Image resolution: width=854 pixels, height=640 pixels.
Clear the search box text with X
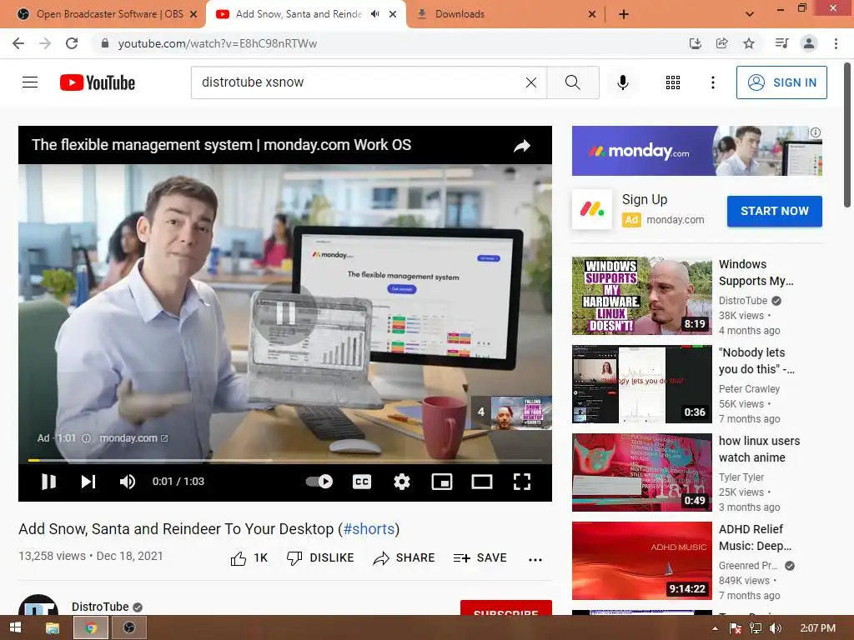pyautogui.click(x=531, y=82)
